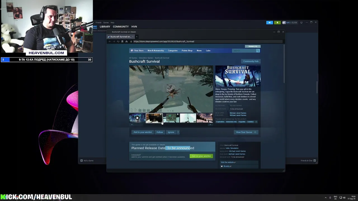Click the forward arrow in Steam browser
Screen dimensions: 358x201
[114, 41]
